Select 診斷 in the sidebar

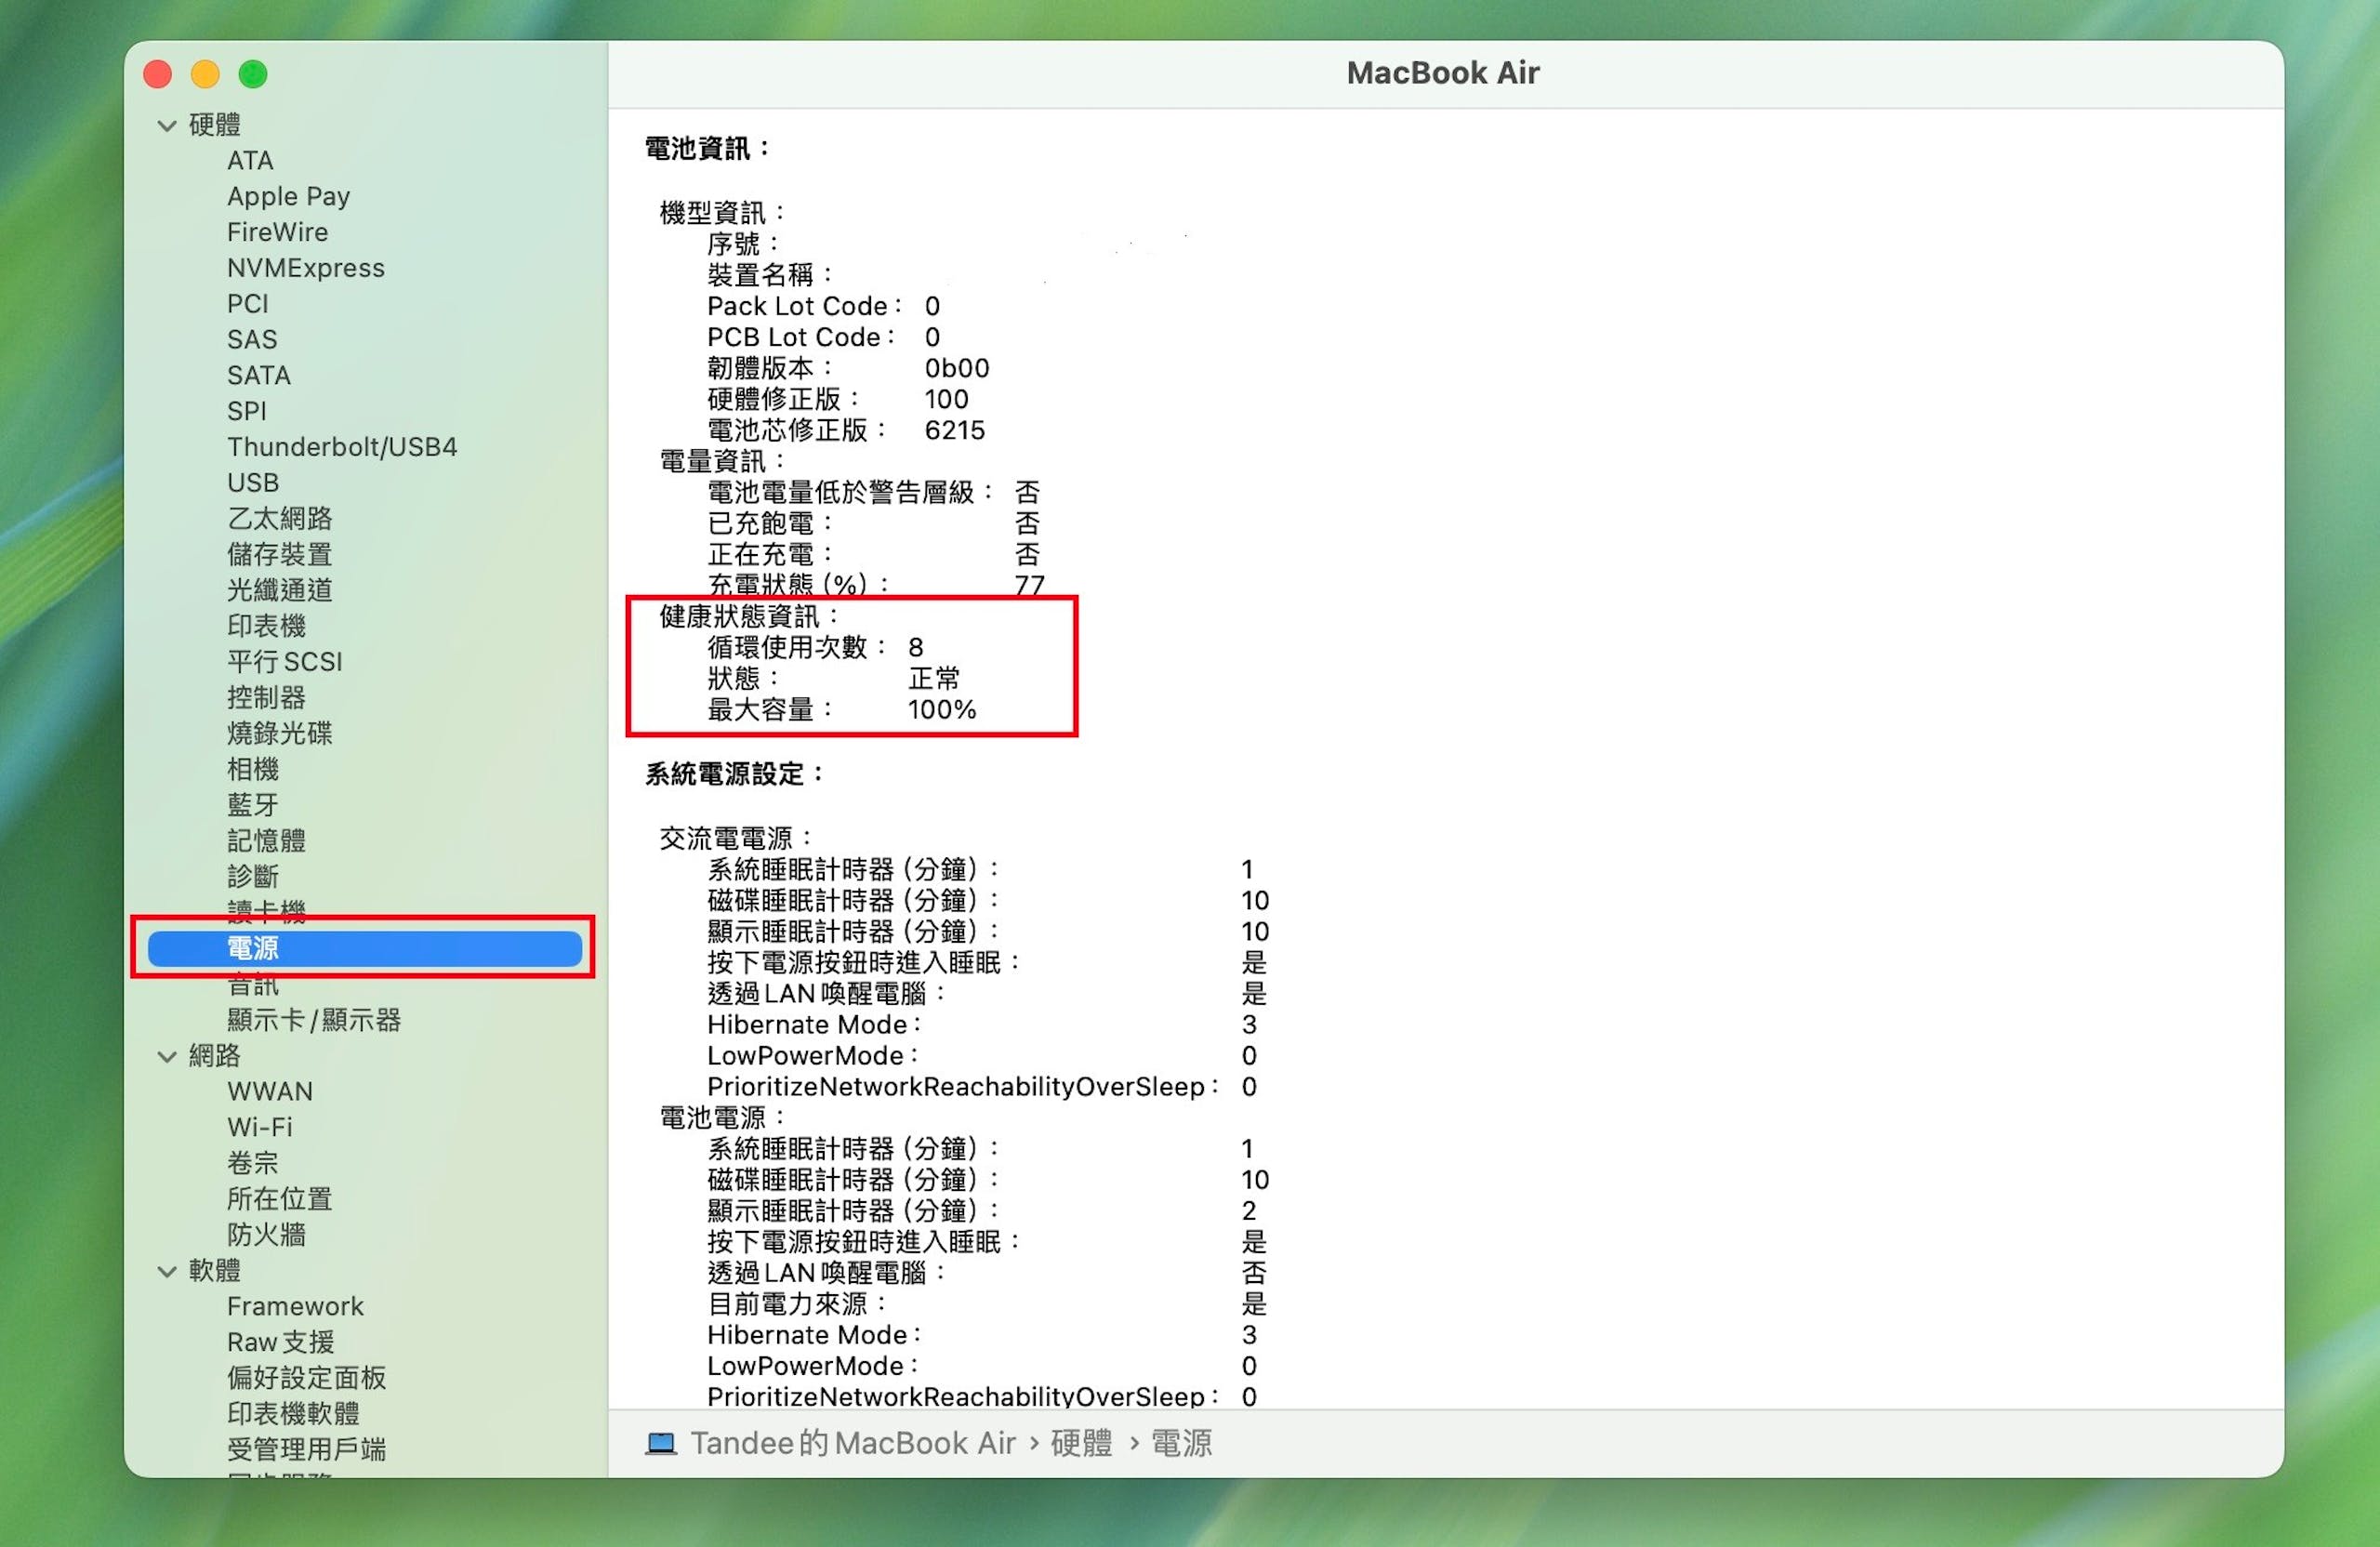252,877
